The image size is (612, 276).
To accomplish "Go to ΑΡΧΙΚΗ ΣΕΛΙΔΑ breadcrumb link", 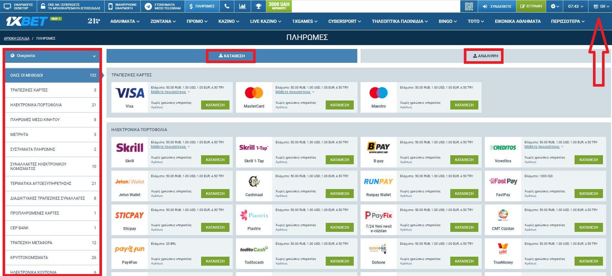I will click(16, 38).
